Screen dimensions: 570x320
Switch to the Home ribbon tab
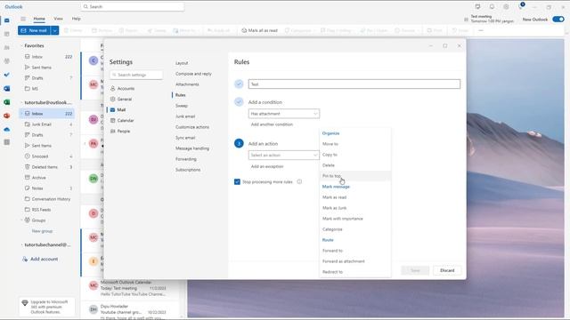point(39,19)
